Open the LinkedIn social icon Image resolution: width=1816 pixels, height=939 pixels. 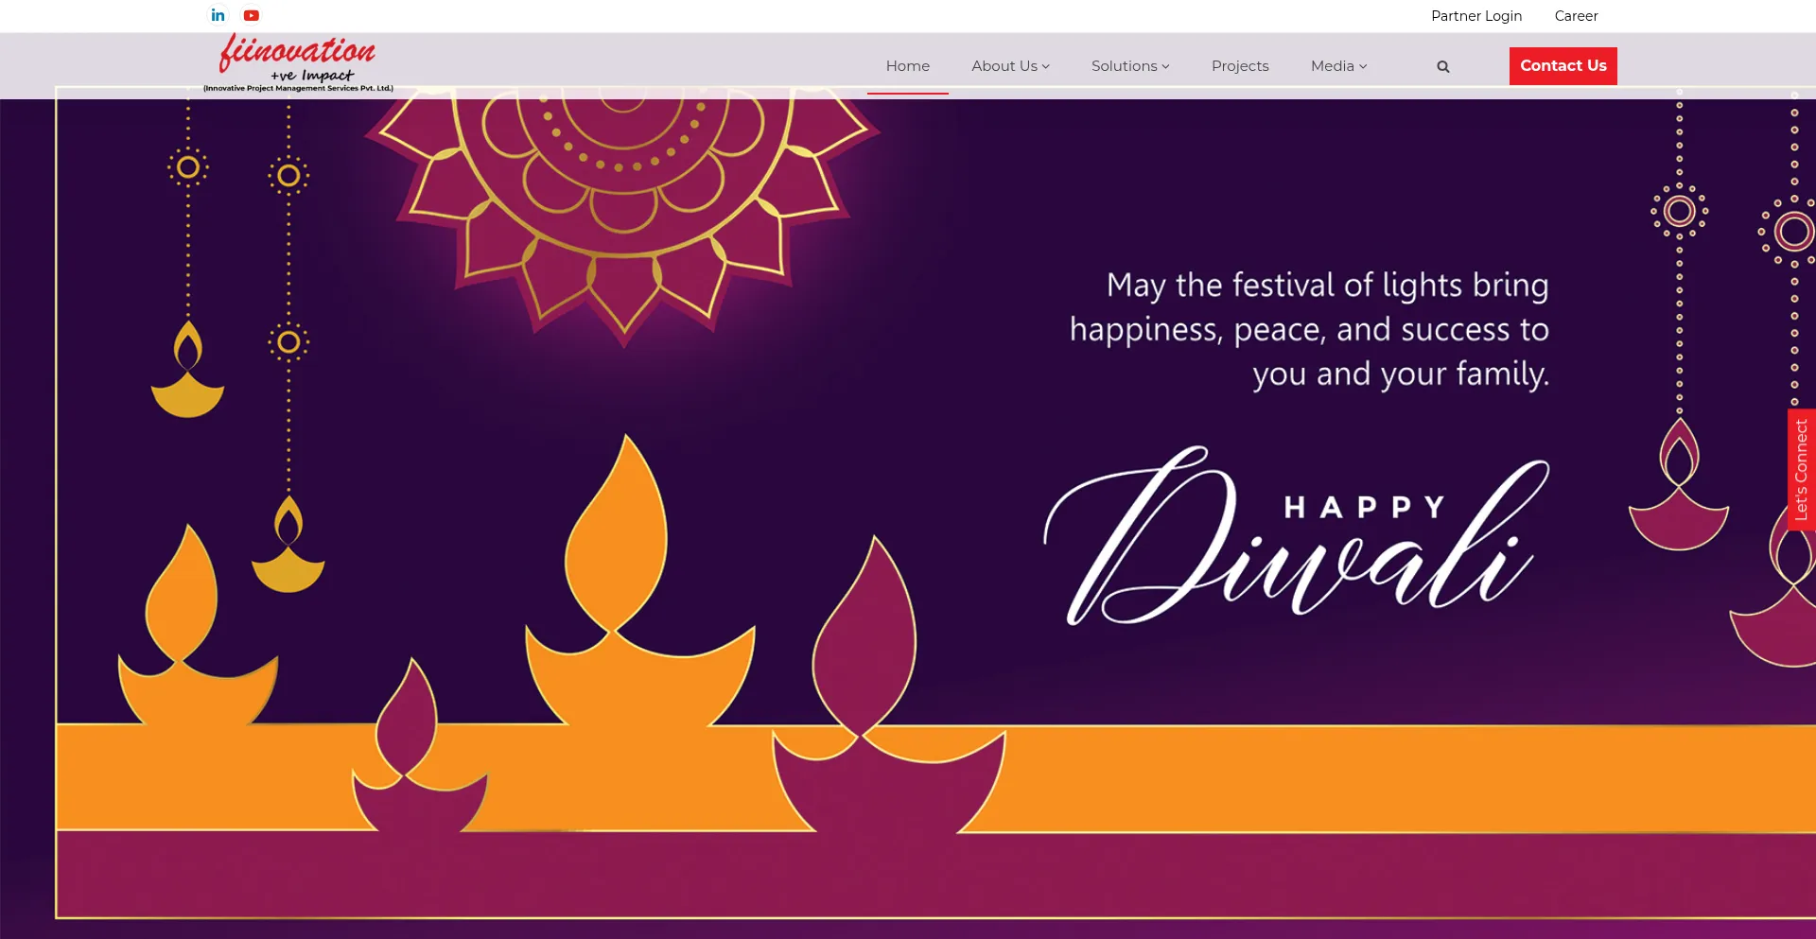point(218,15)
